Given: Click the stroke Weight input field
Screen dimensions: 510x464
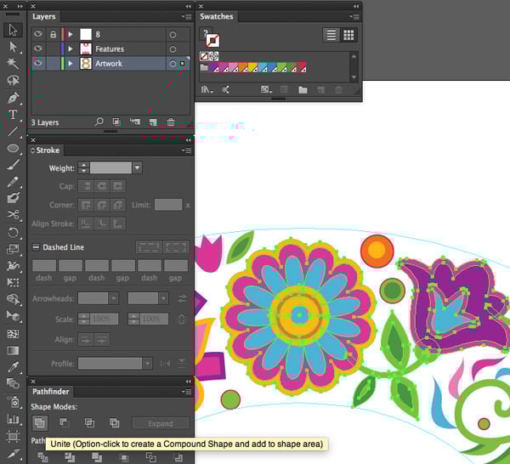Looking at the screenshot, I should point(110,167).
